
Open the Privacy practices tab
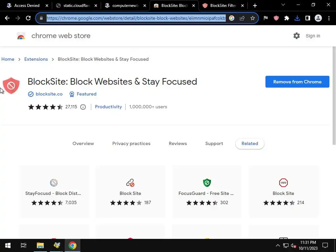tap(131, 144)
